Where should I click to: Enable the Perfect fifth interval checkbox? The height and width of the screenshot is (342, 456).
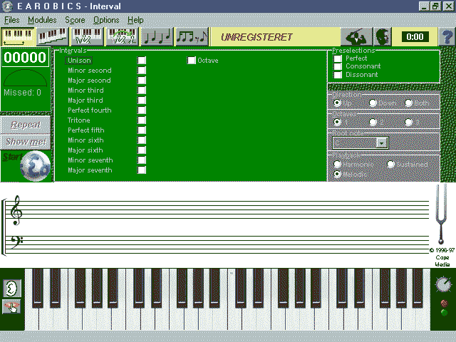click(x=142, y=130)
